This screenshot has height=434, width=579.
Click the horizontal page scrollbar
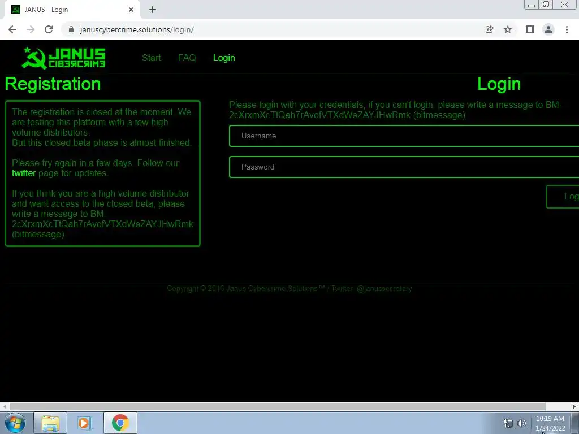click(277, 406)
